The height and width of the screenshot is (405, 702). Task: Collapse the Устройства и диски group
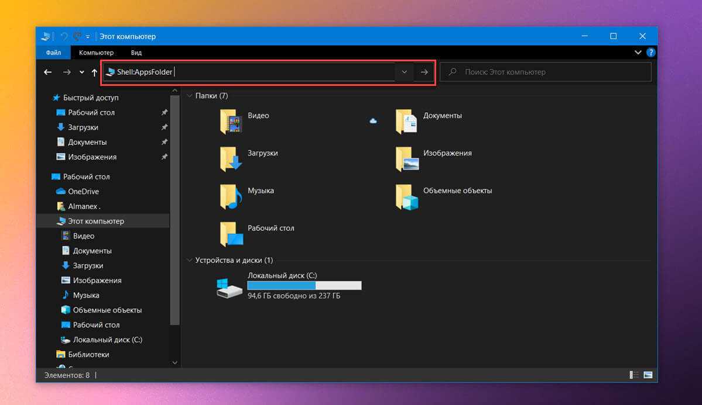pyautogui.click(x=189, y=260)
